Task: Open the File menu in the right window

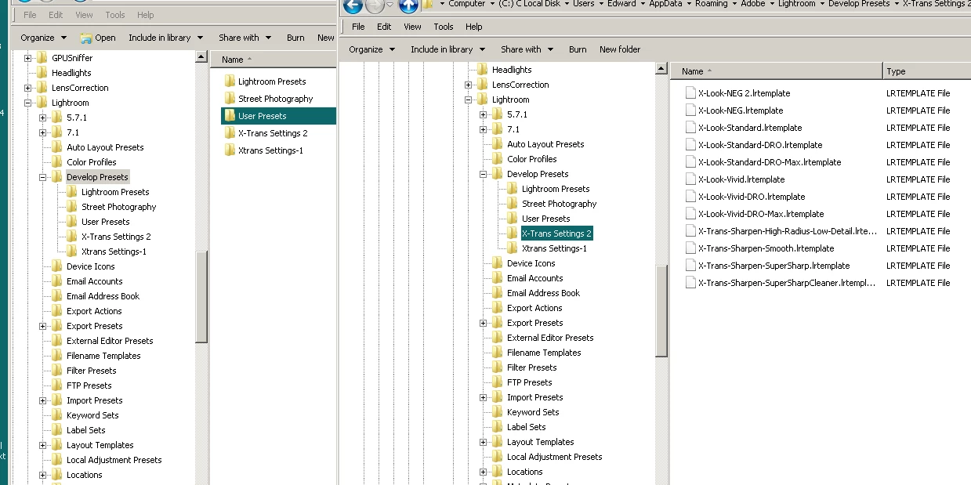Action: pyautogui.click(x=358, y=27)
